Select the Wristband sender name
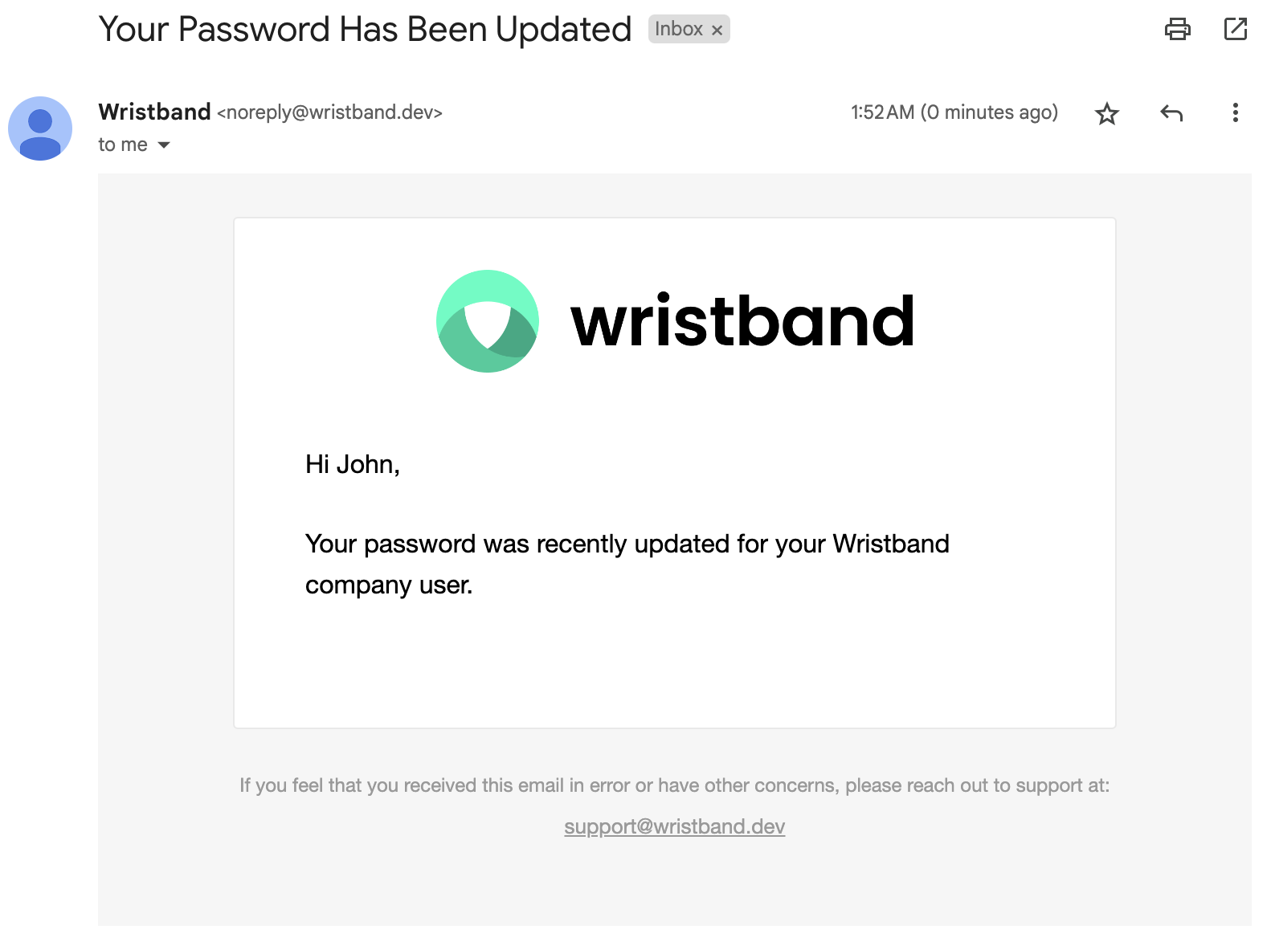 (x=154, y=112)
